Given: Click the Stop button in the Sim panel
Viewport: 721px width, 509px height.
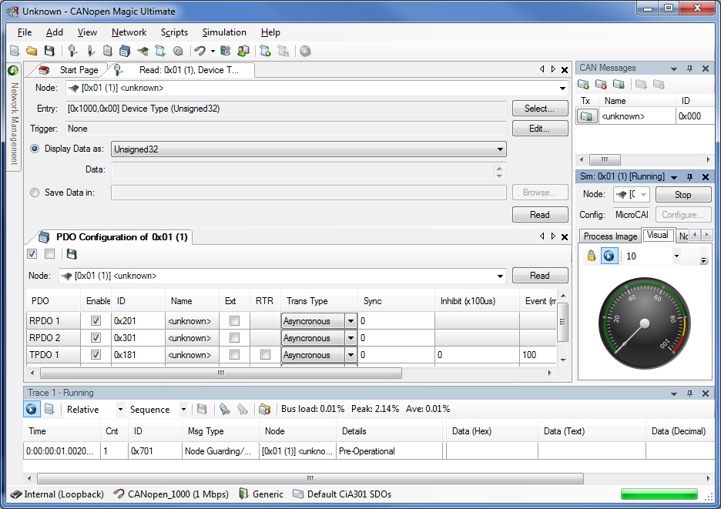Looking at the screenshot, I should (682, 194).
